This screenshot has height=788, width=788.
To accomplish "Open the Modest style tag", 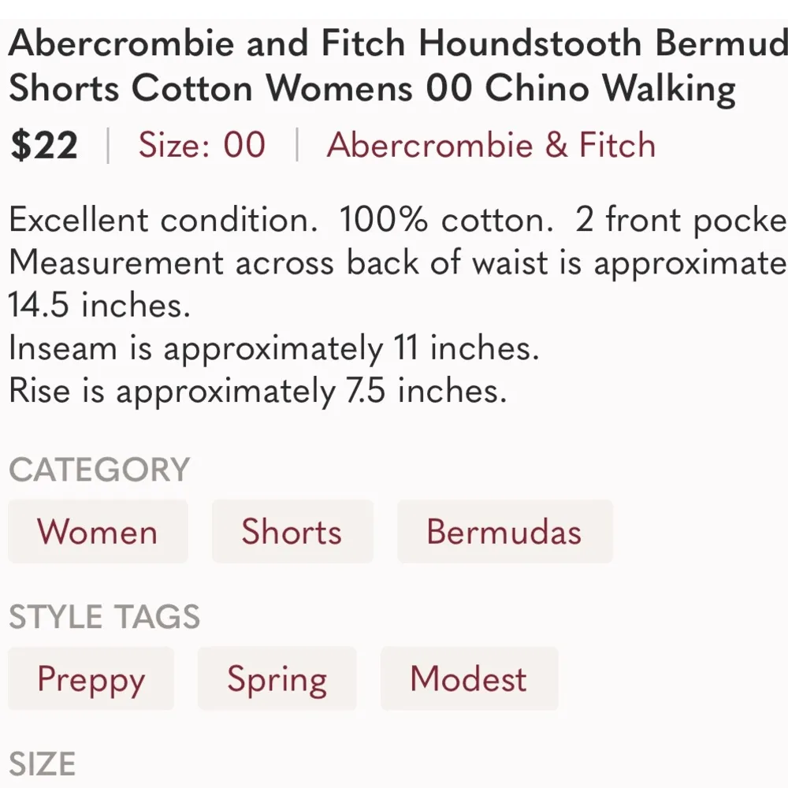I will click(469, 678).
